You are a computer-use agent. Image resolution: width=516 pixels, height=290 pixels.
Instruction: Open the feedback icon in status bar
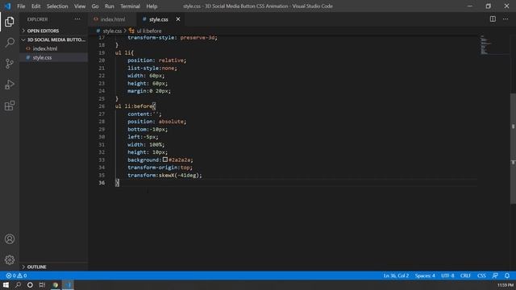[x=495, y=275]
